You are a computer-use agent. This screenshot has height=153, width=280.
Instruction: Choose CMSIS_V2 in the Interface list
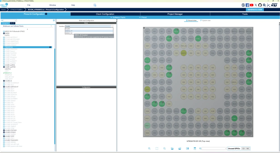click(x=89, y=33)
